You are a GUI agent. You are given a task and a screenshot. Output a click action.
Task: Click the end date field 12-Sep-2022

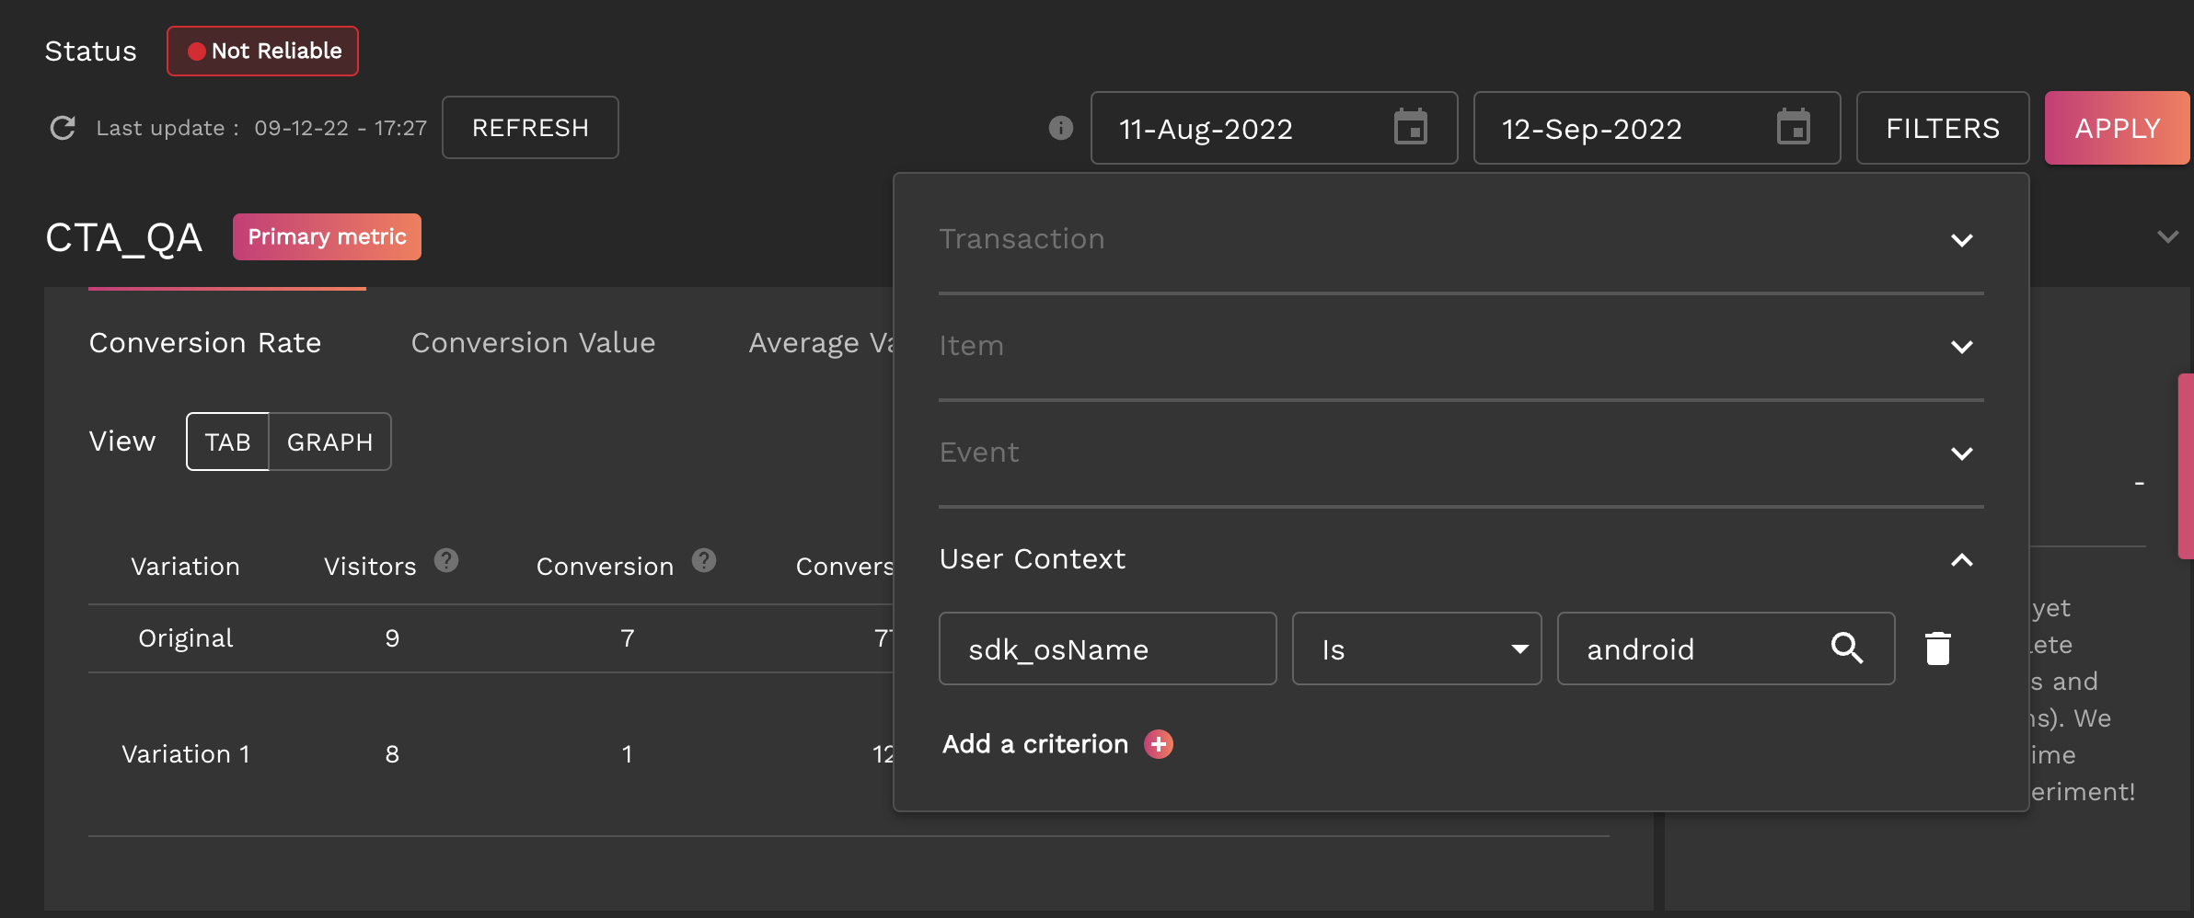[x=1657, y=128]
